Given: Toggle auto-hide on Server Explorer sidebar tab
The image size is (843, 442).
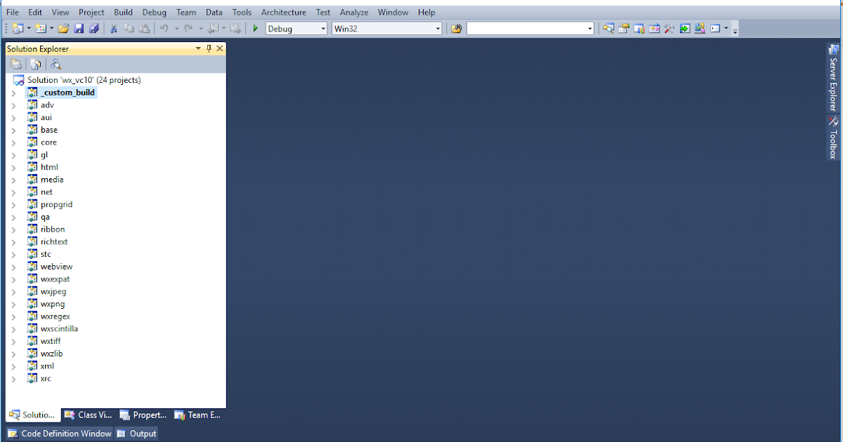Looking at the screenshot, I should pyautogui.click(x=833, y=77).
